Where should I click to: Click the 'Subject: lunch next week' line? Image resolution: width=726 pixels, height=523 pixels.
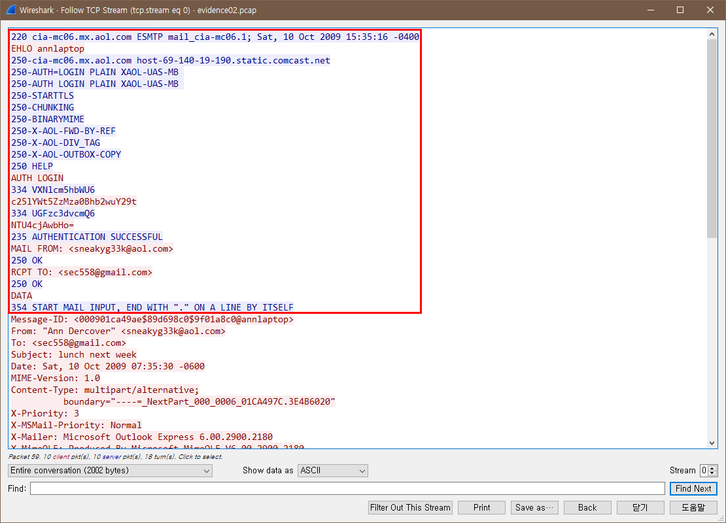(x=74, y=355)
